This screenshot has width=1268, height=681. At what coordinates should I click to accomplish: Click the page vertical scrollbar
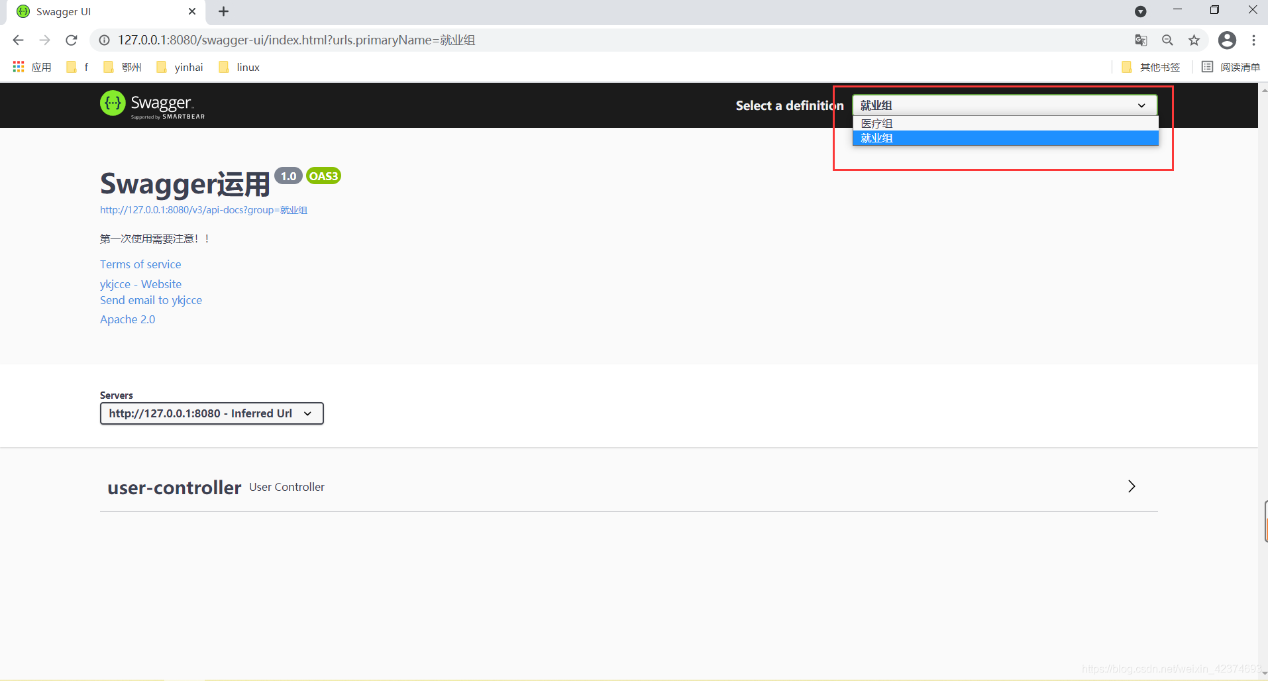[x=1263, y=381]
